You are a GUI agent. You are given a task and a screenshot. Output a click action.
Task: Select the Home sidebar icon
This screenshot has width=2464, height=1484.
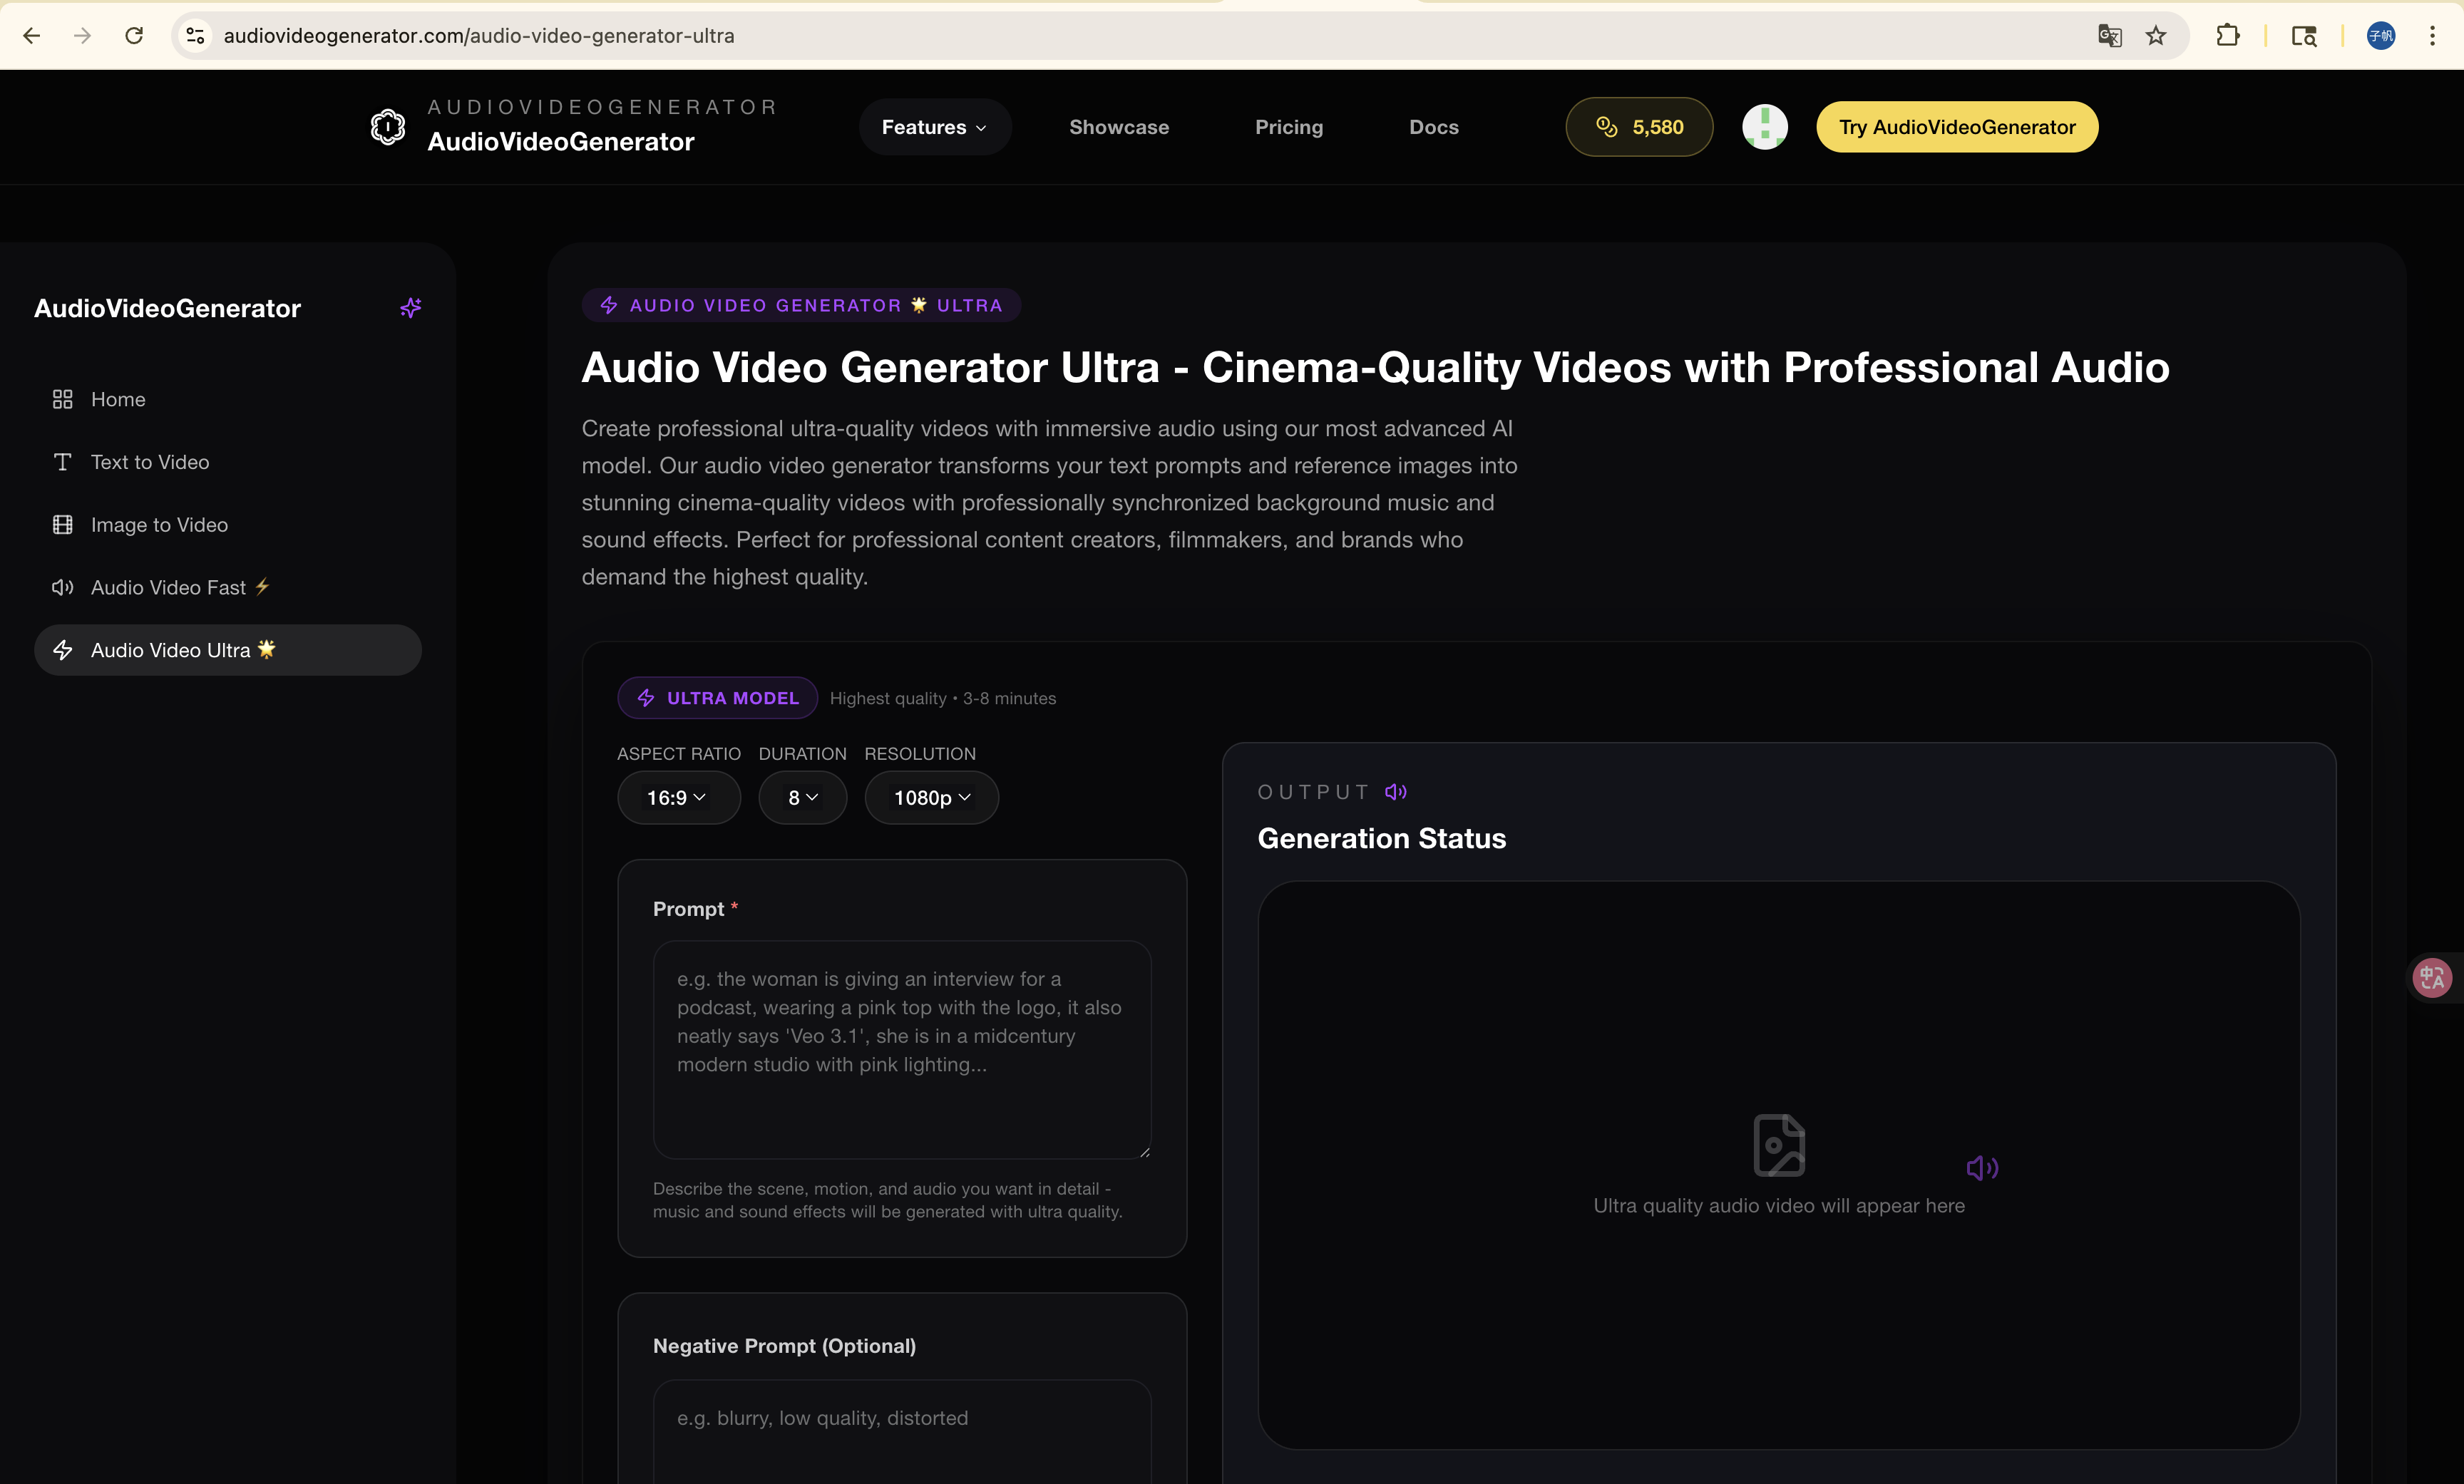point(62,399)
